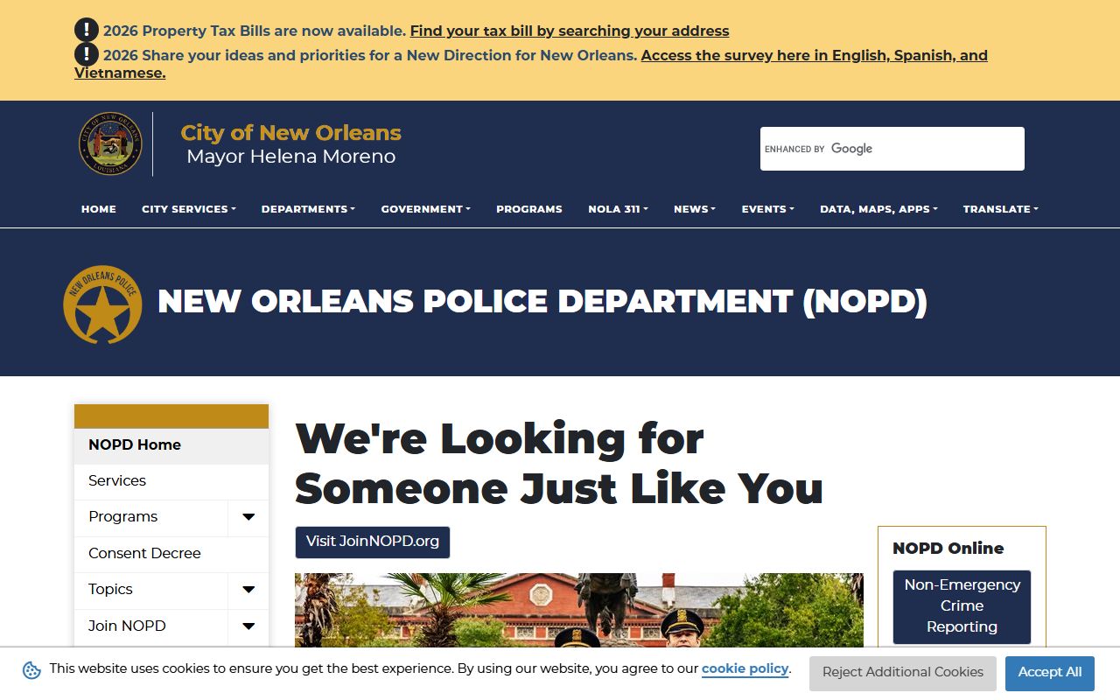
Task: Open the find your tax bill link
Action: (x=570, y=31)
